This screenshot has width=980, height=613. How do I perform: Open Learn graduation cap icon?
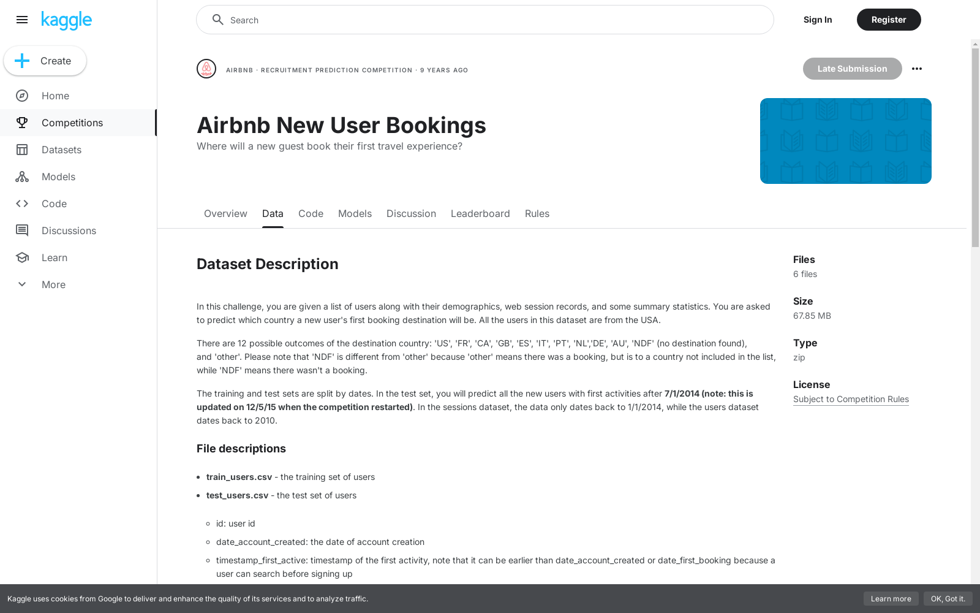point(22,257)
